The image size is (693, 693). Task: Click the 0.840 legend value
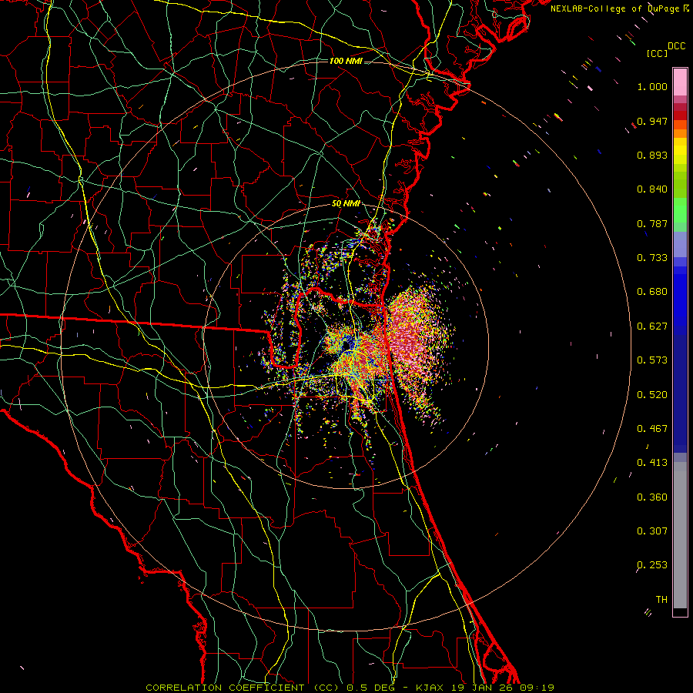pos(652,189)
